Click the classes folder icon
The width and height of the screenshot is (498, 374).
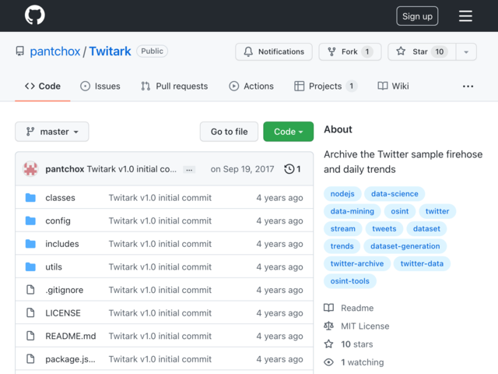pos(30,197)
